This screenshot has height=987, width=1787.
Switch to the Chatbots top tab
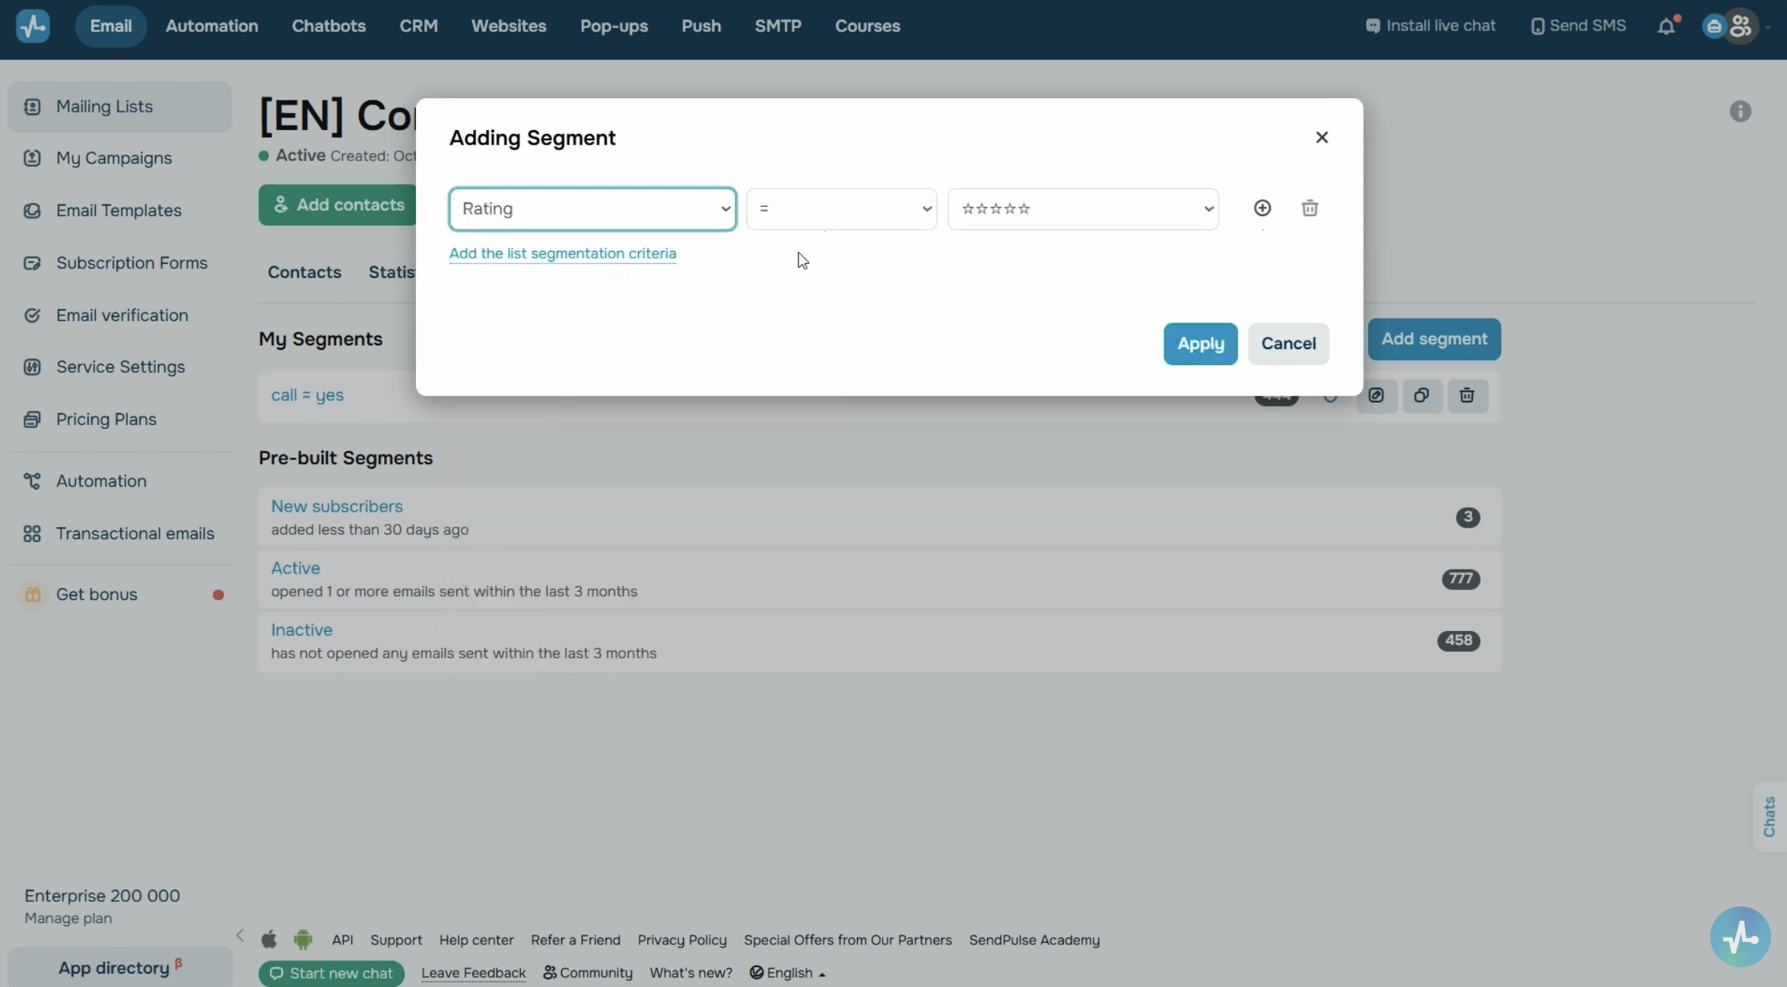click(x=329, y=26)
